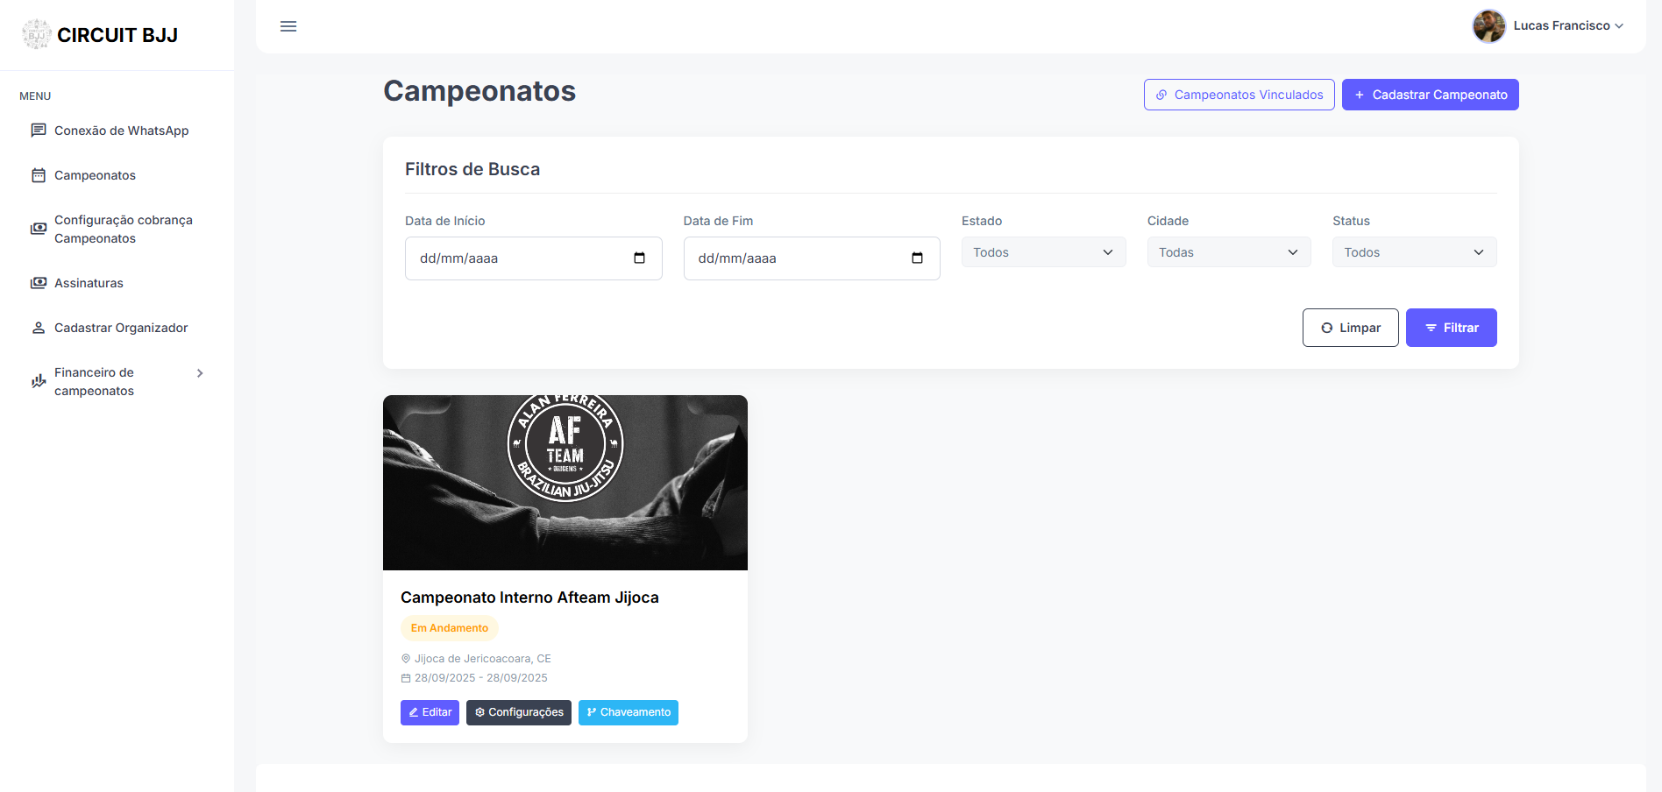Click Configurações on the championship card

518,713
